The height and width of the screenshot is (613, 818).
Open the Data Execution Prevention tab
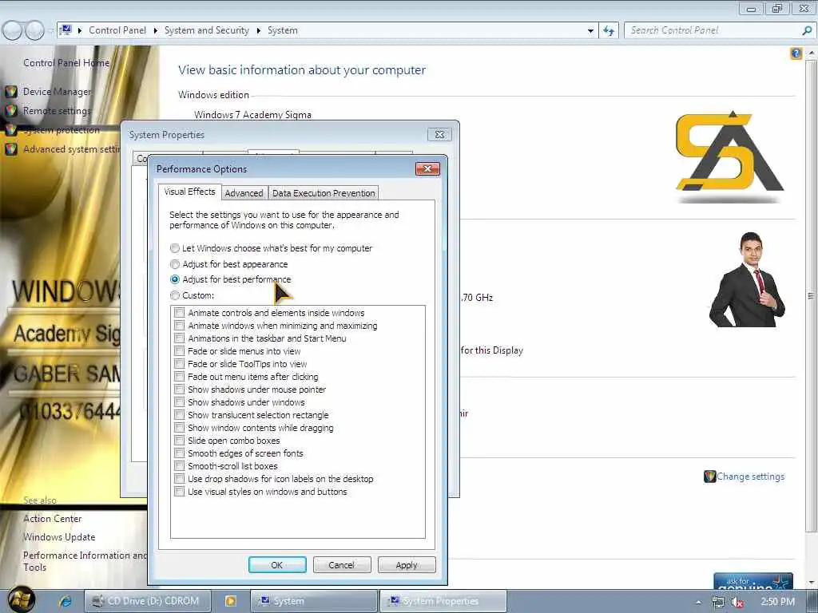pyautogui.click(x=324, y=193)
